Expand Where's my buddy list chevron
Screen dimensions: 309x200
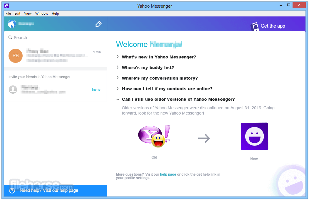point(118,67)
